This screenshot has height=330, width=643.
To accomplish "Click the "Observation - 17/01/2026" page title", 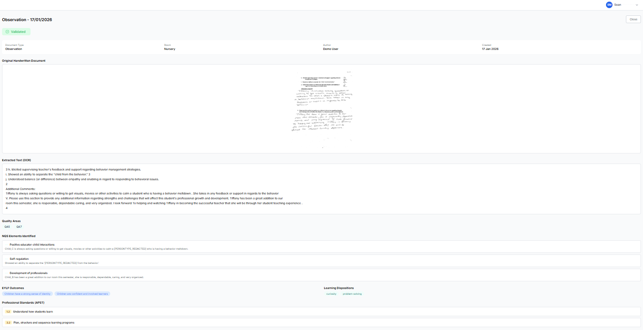I will (x=27, y=19).
